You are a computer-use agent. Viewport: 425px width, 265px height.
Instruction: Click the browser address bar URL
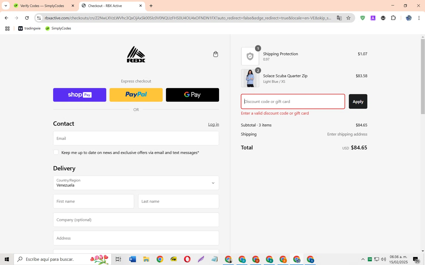pyautogui.click(x=188, y=18)
